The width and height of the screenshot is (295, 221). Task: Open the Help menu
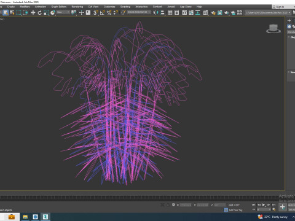[x=199, y=7]
